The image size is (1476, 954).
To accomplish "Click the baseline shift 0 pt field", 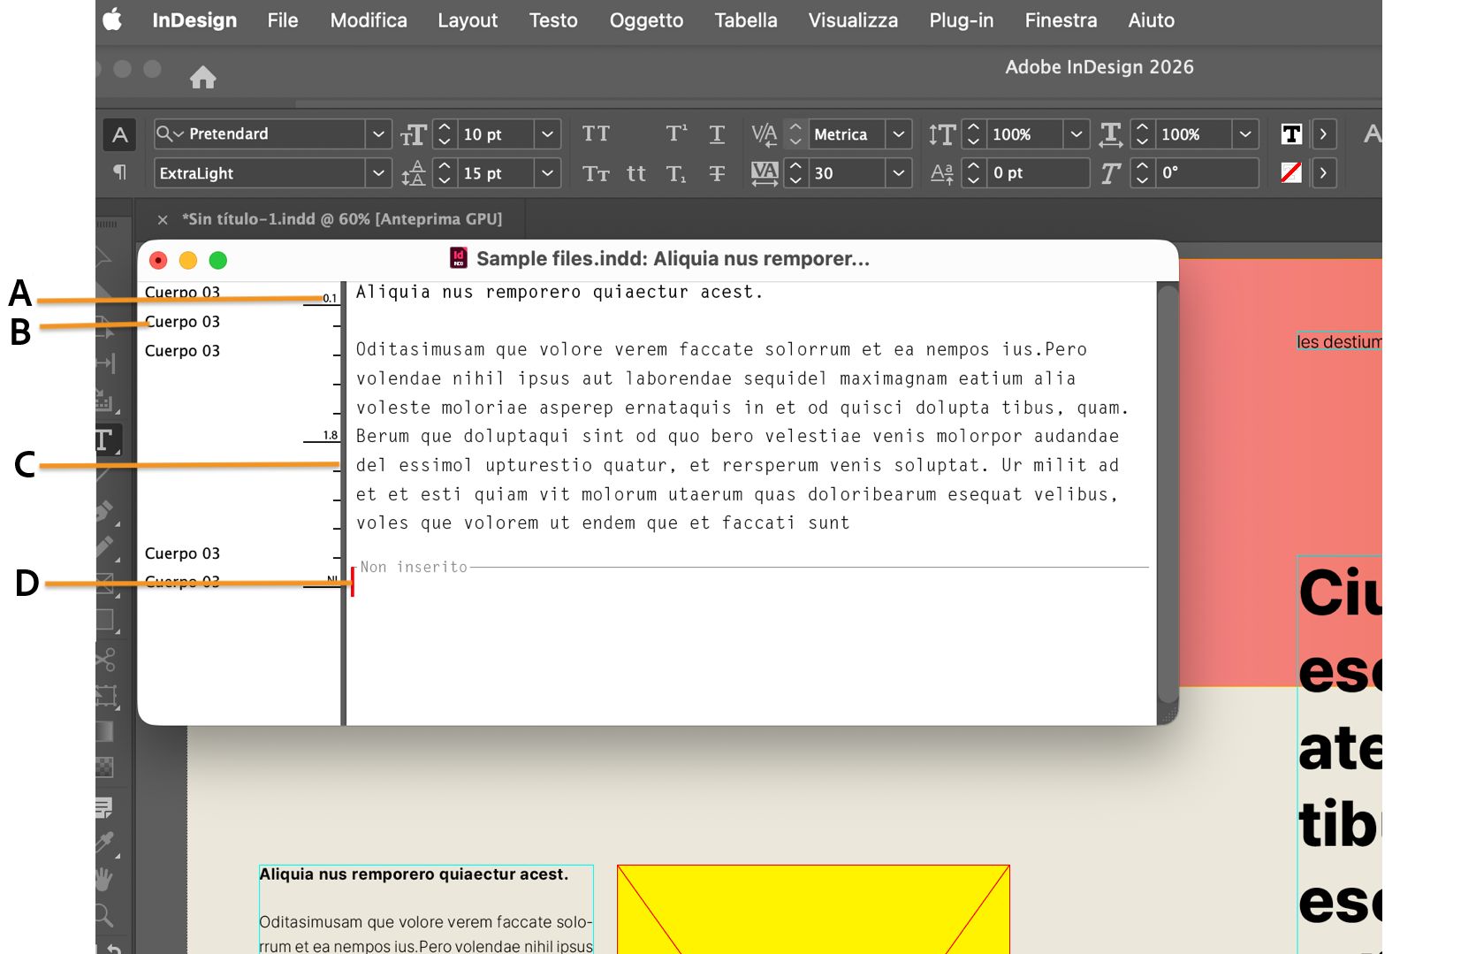I will click(1038, 173).
